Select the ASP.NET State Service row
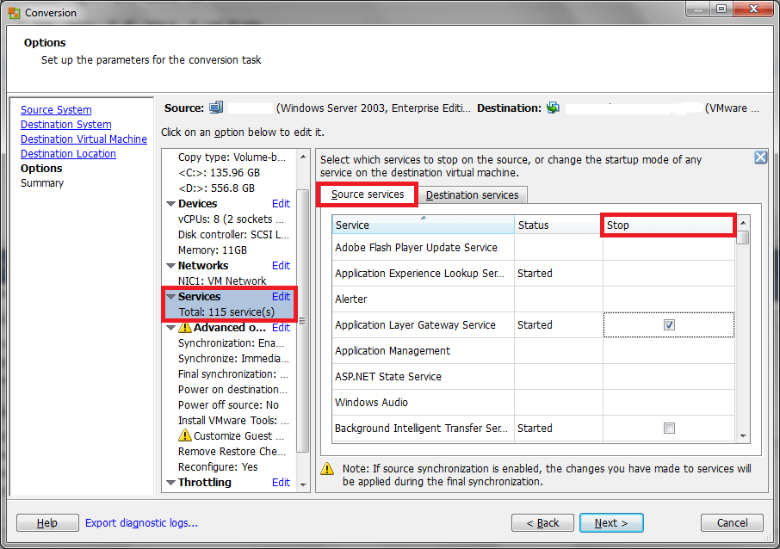780x549 pixels. coord(533,377)
